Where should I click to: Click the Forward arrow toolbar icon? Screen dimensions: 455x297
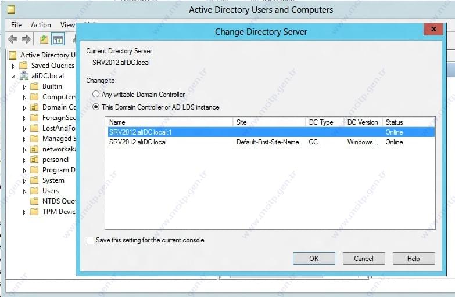pos(26,39)
